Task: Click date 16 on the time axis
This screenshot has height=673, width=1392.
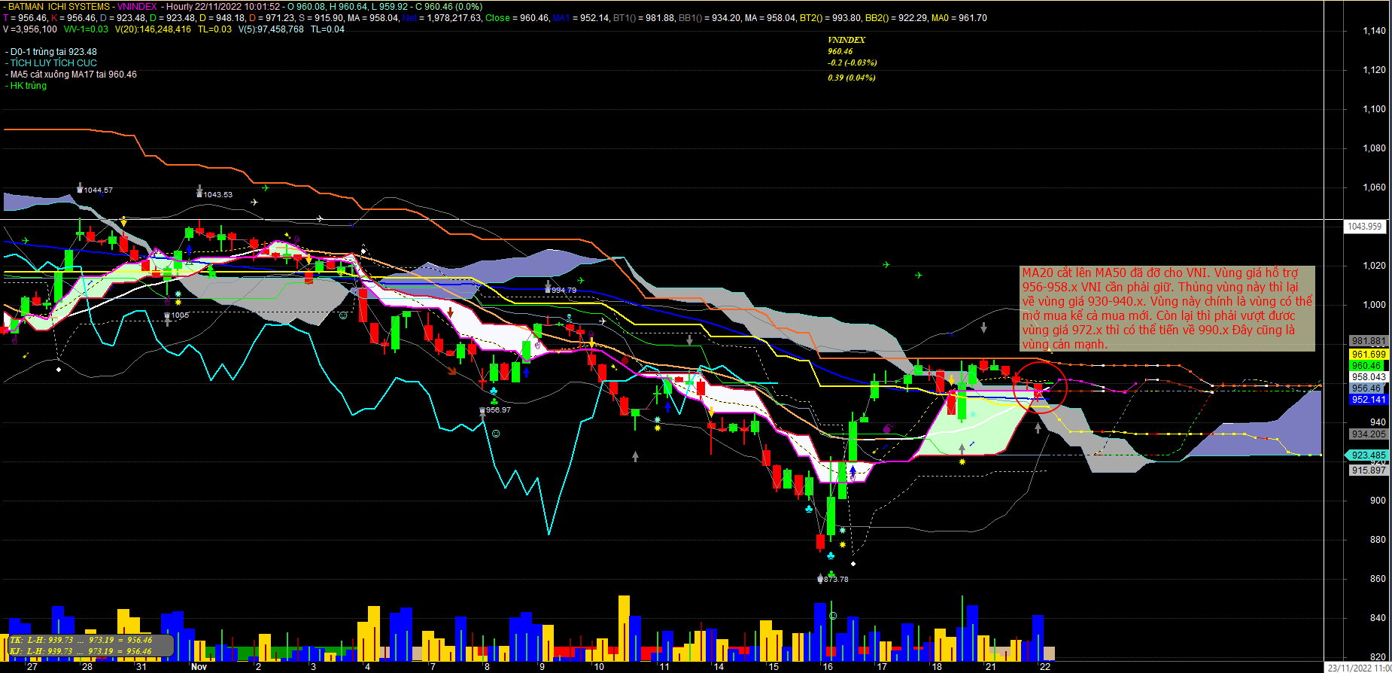Action: point(828,667)
